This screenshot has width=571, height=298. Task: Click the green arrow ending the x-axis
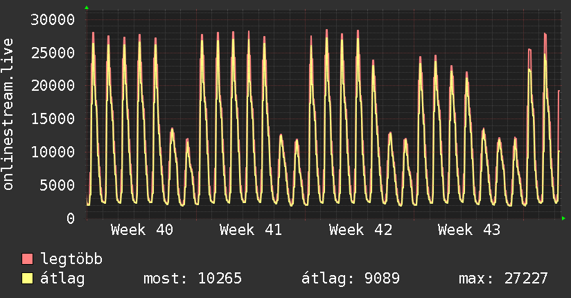pyautogui.click(x=563, y=218)
